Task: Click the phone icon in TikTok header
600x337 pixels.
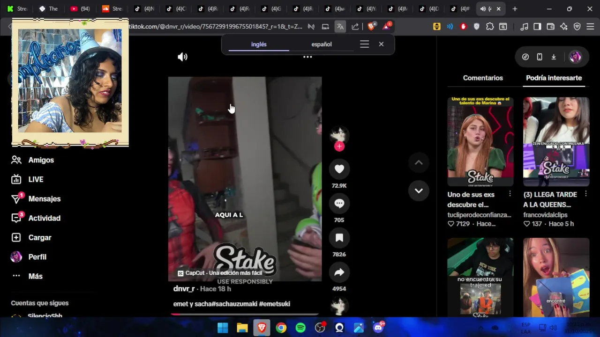Action: click(540, 57)
